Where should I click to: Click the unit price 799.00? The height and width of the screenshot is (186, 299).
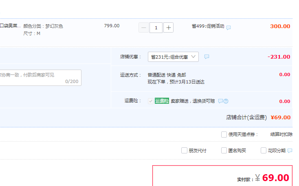coord(112,26)
